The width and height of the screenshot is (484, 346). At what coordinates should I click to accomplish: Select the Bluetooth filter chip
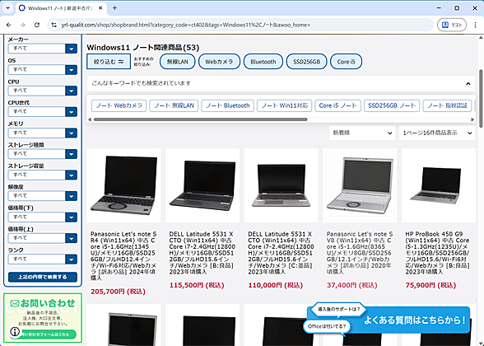(x=263, y=62)
